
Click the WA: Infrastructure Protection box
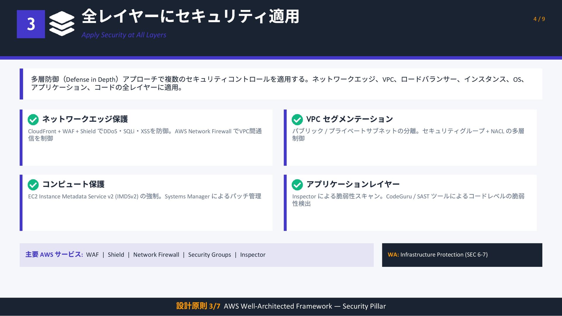click(x=462, y=255)
